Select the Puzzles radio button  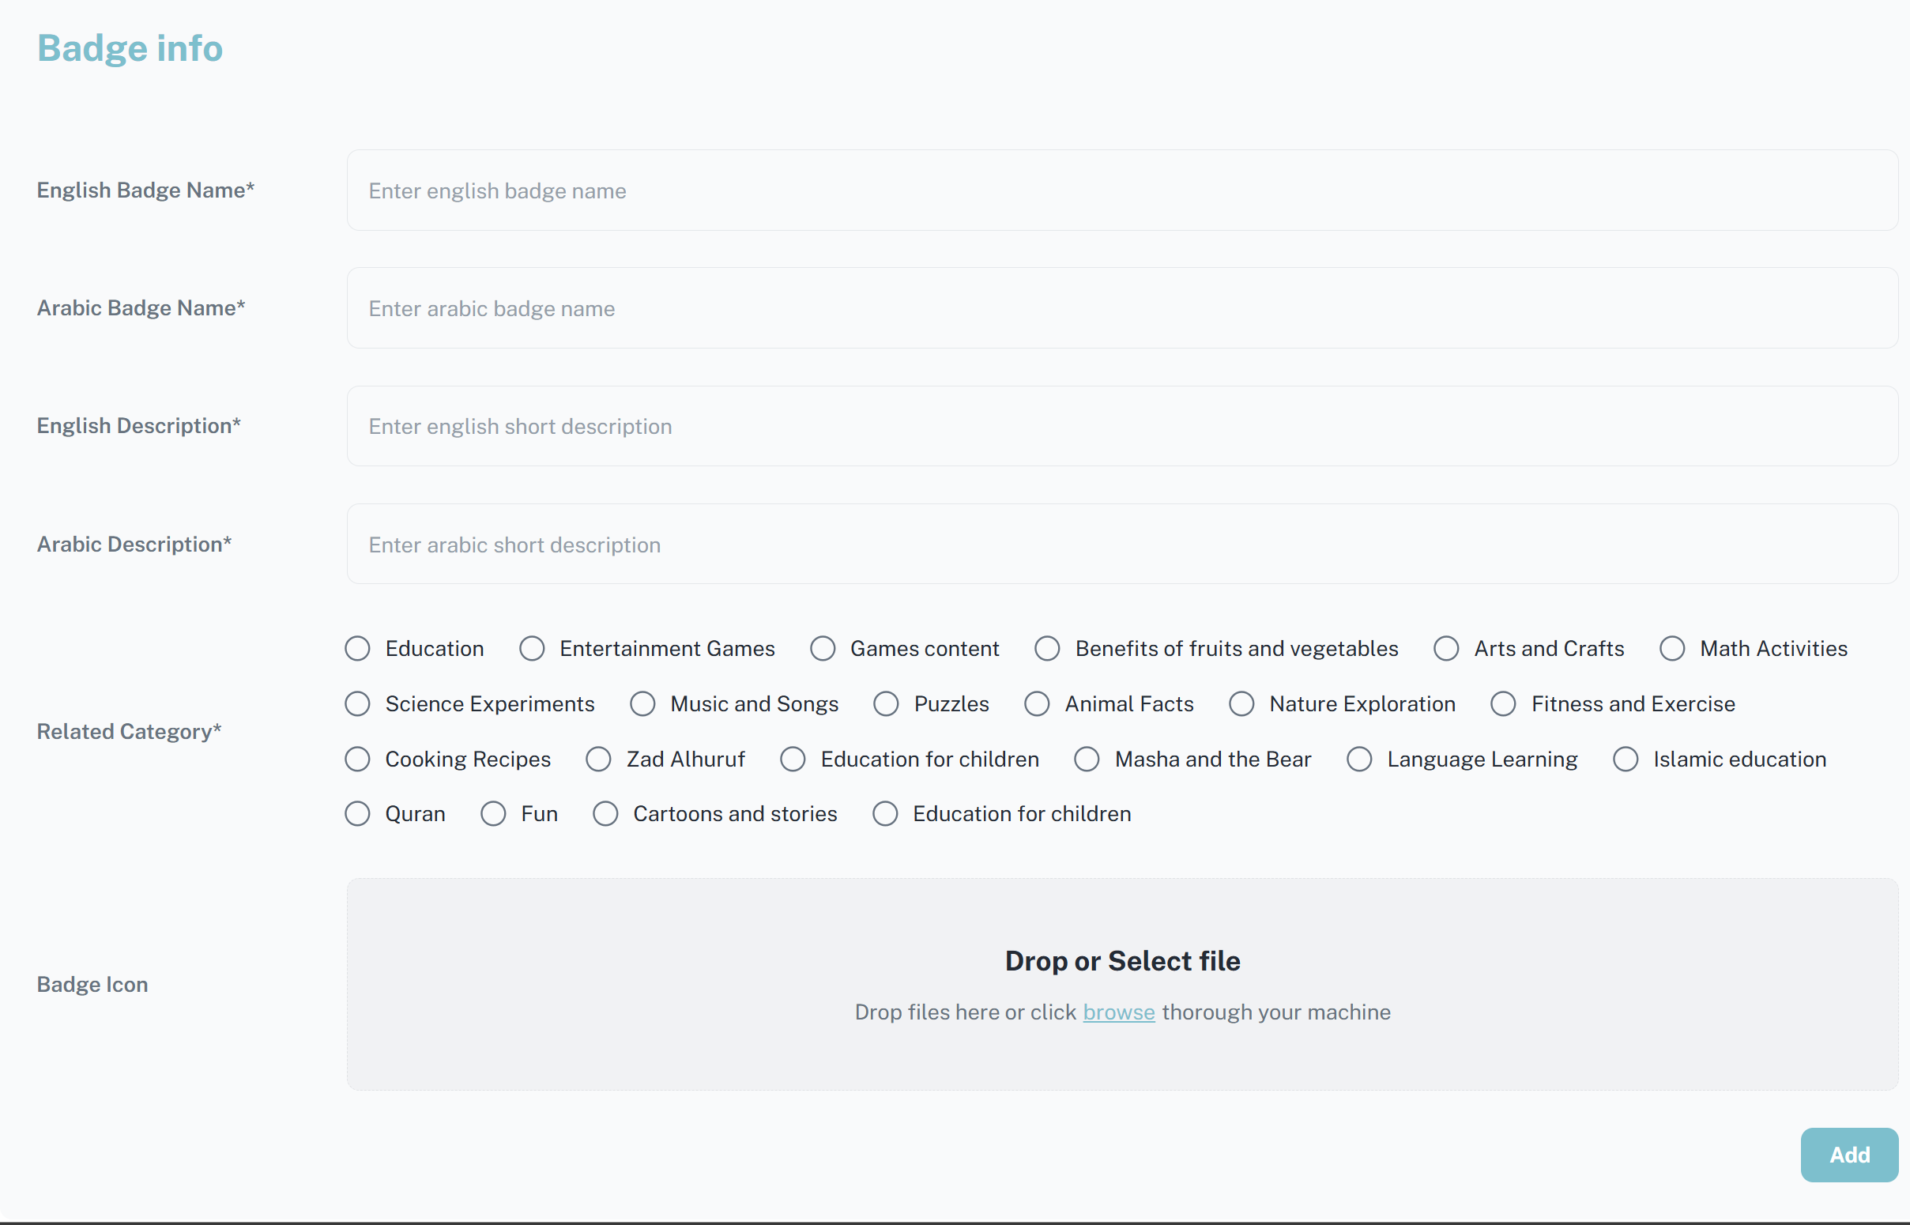point(886,704)
